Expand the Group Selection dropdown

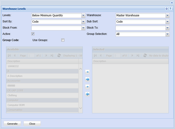tap(167, 34)
